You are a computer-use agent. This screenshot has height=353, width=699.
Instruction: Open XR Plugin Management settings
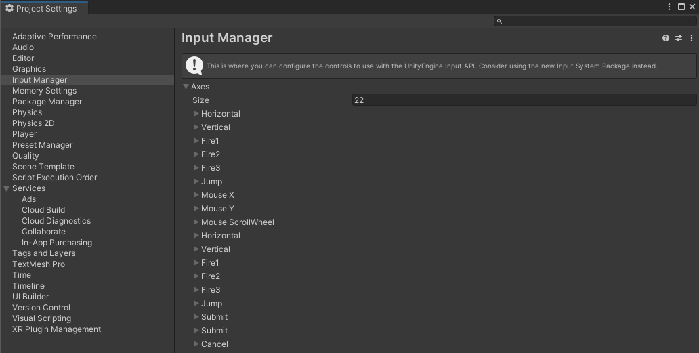(x=56, y=329)
